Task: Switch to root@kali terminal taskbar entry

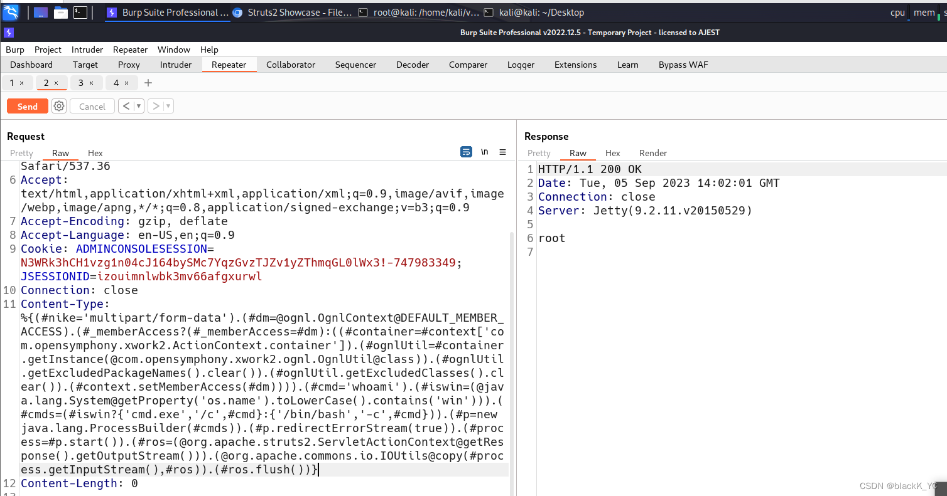Action: (418, 13)
